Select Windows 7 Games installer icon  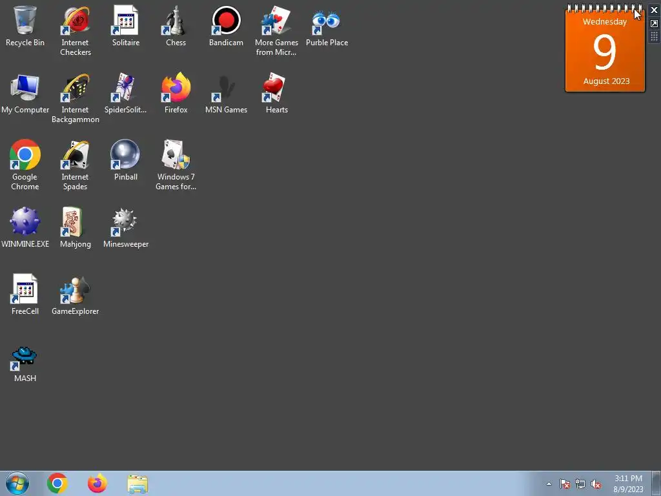point(176,165)
